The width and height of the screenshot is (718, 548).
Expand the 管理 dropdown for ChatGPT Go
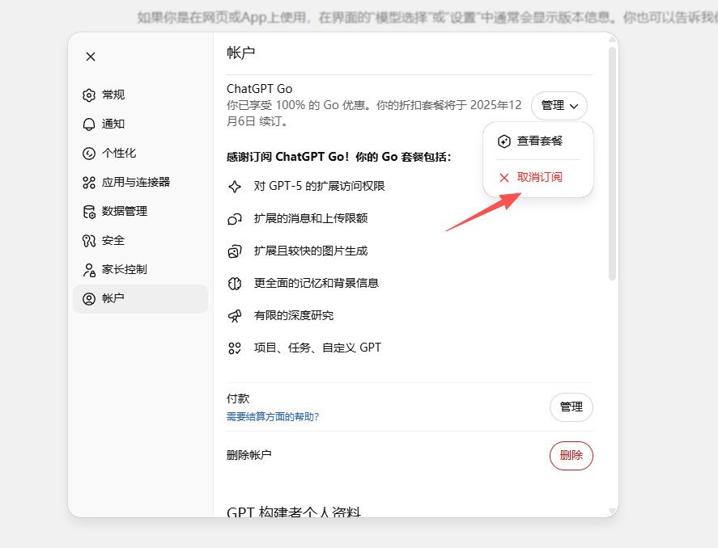click(x=559, y=106)
